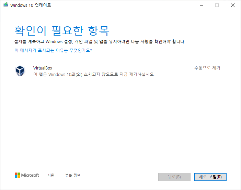
Task: Click the Windows 10 Update title bar icon
Action: (6, 5)
